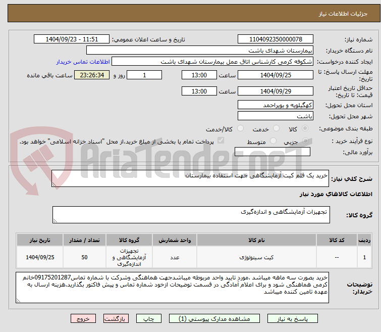The width and height of the screenshot is (381, 332).
Task: Click the buyer name field بیمارستان شهدای باشت
Action: pyautogui.click(x=200, y=51)
